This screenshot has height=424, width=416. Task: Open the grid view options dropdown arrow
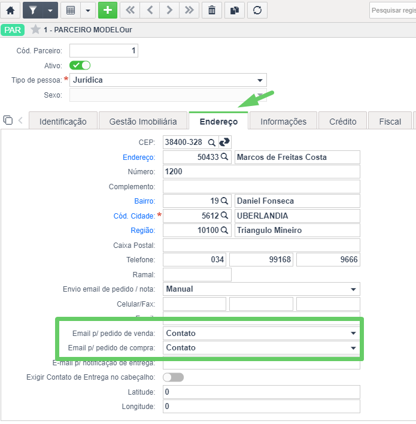pos(88,10)
